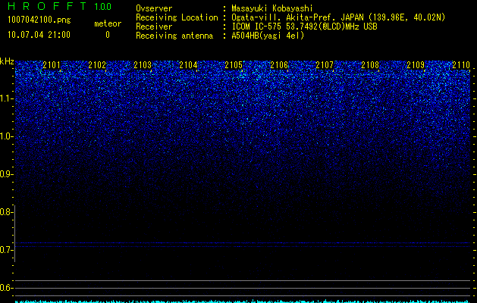This screenshot has width=477, height=303.
Task: Click the 2101 time marker
Action: pos(52,64)
